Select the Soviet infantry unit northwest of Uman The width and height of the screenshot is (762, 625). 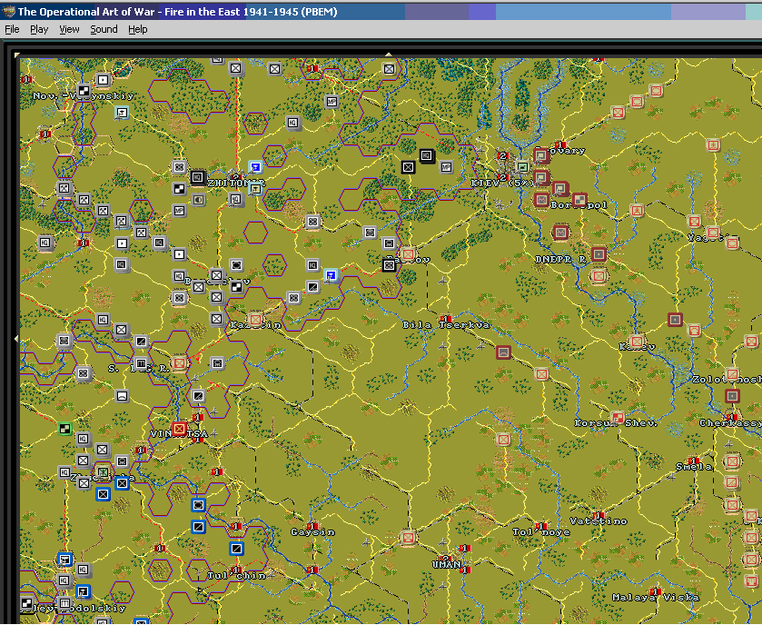pos(408,538)
